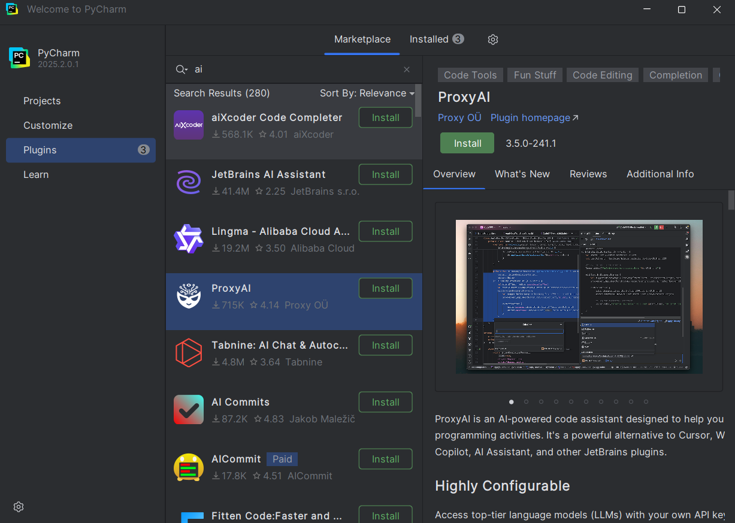735x523 pixels.
Task: Click the plugin details pane scrollbar
Action: point(731,200)
